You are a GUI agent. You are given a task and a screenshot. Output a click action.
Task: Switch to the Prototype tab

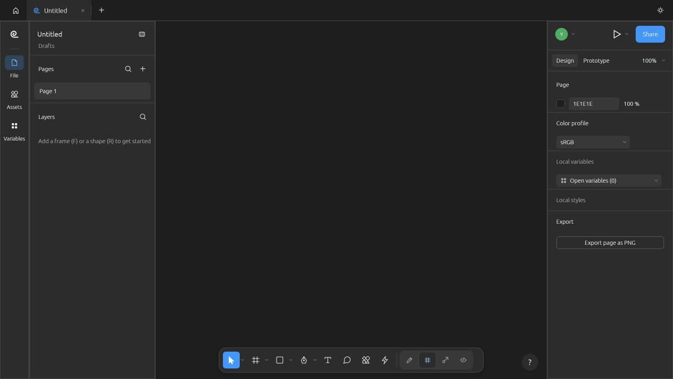596,61
